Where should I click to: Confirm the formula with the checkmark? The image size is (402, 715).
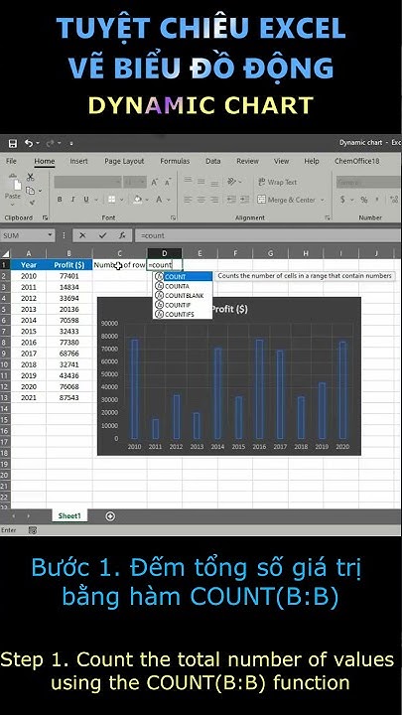point(102,235)
